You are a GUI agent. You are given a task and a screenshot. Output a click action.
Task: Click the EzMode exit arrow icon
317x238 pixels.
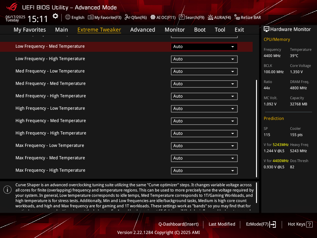click(x=273, y=224)
